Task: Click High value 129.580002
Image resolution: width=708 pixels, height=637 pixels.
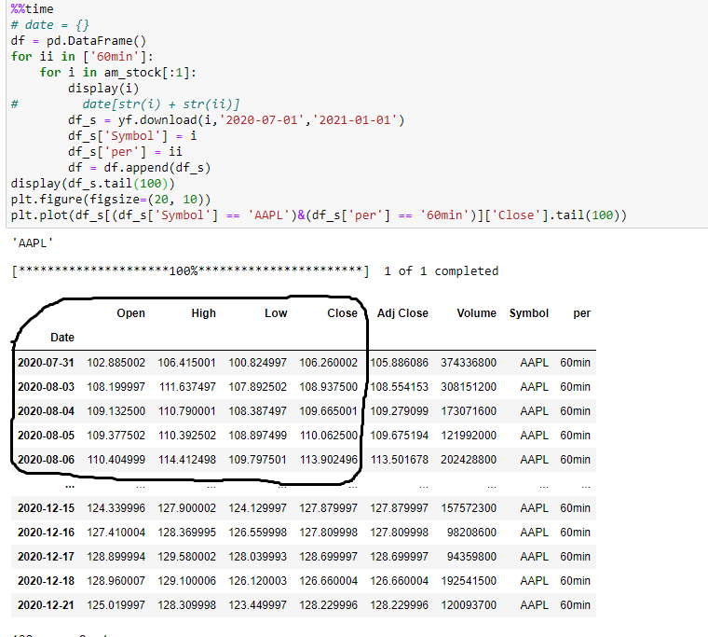Action: click(x=187, y=557)
